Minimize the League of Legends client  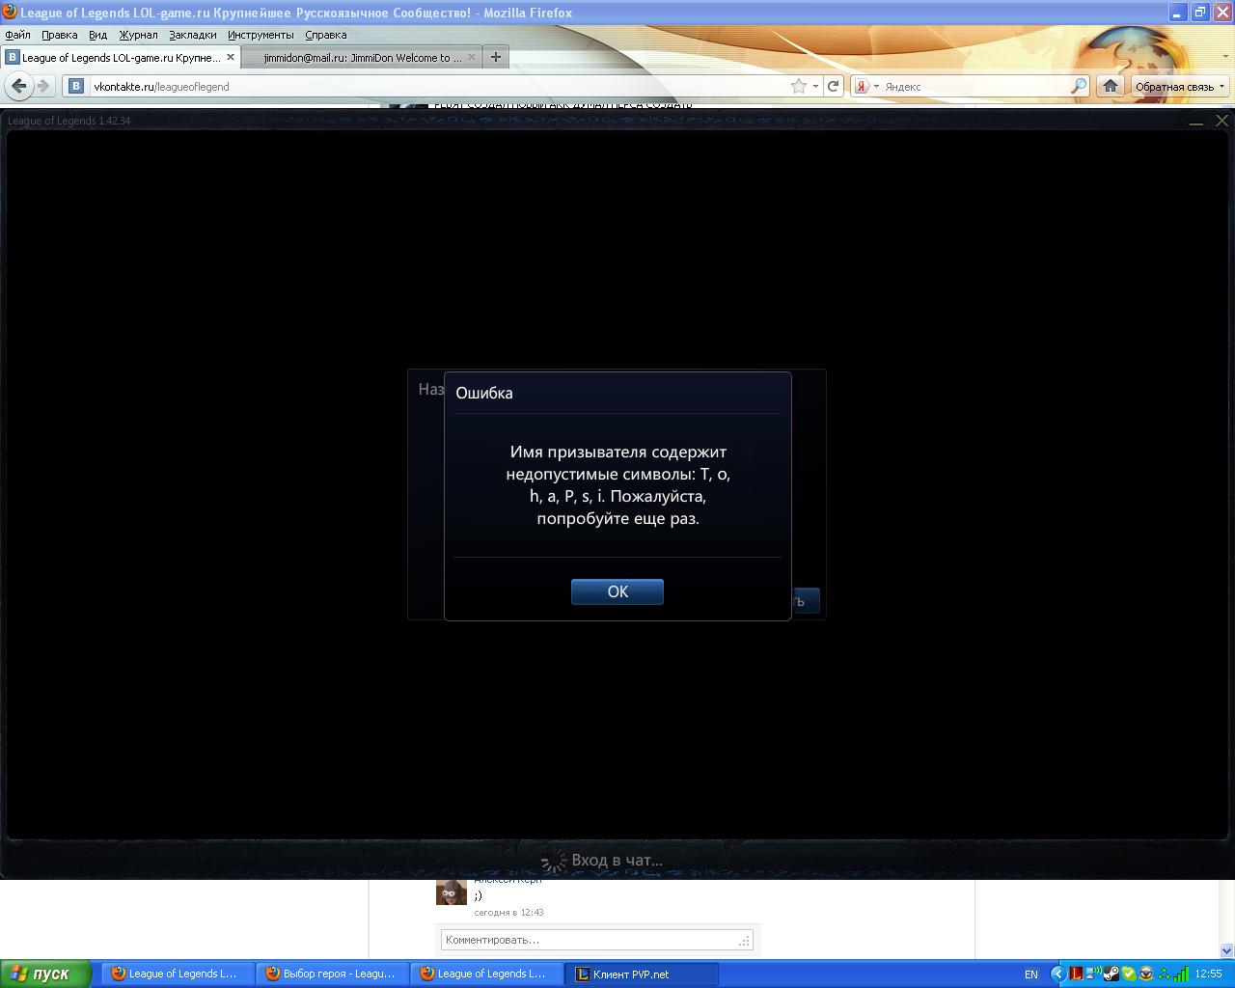[1196, 122]
